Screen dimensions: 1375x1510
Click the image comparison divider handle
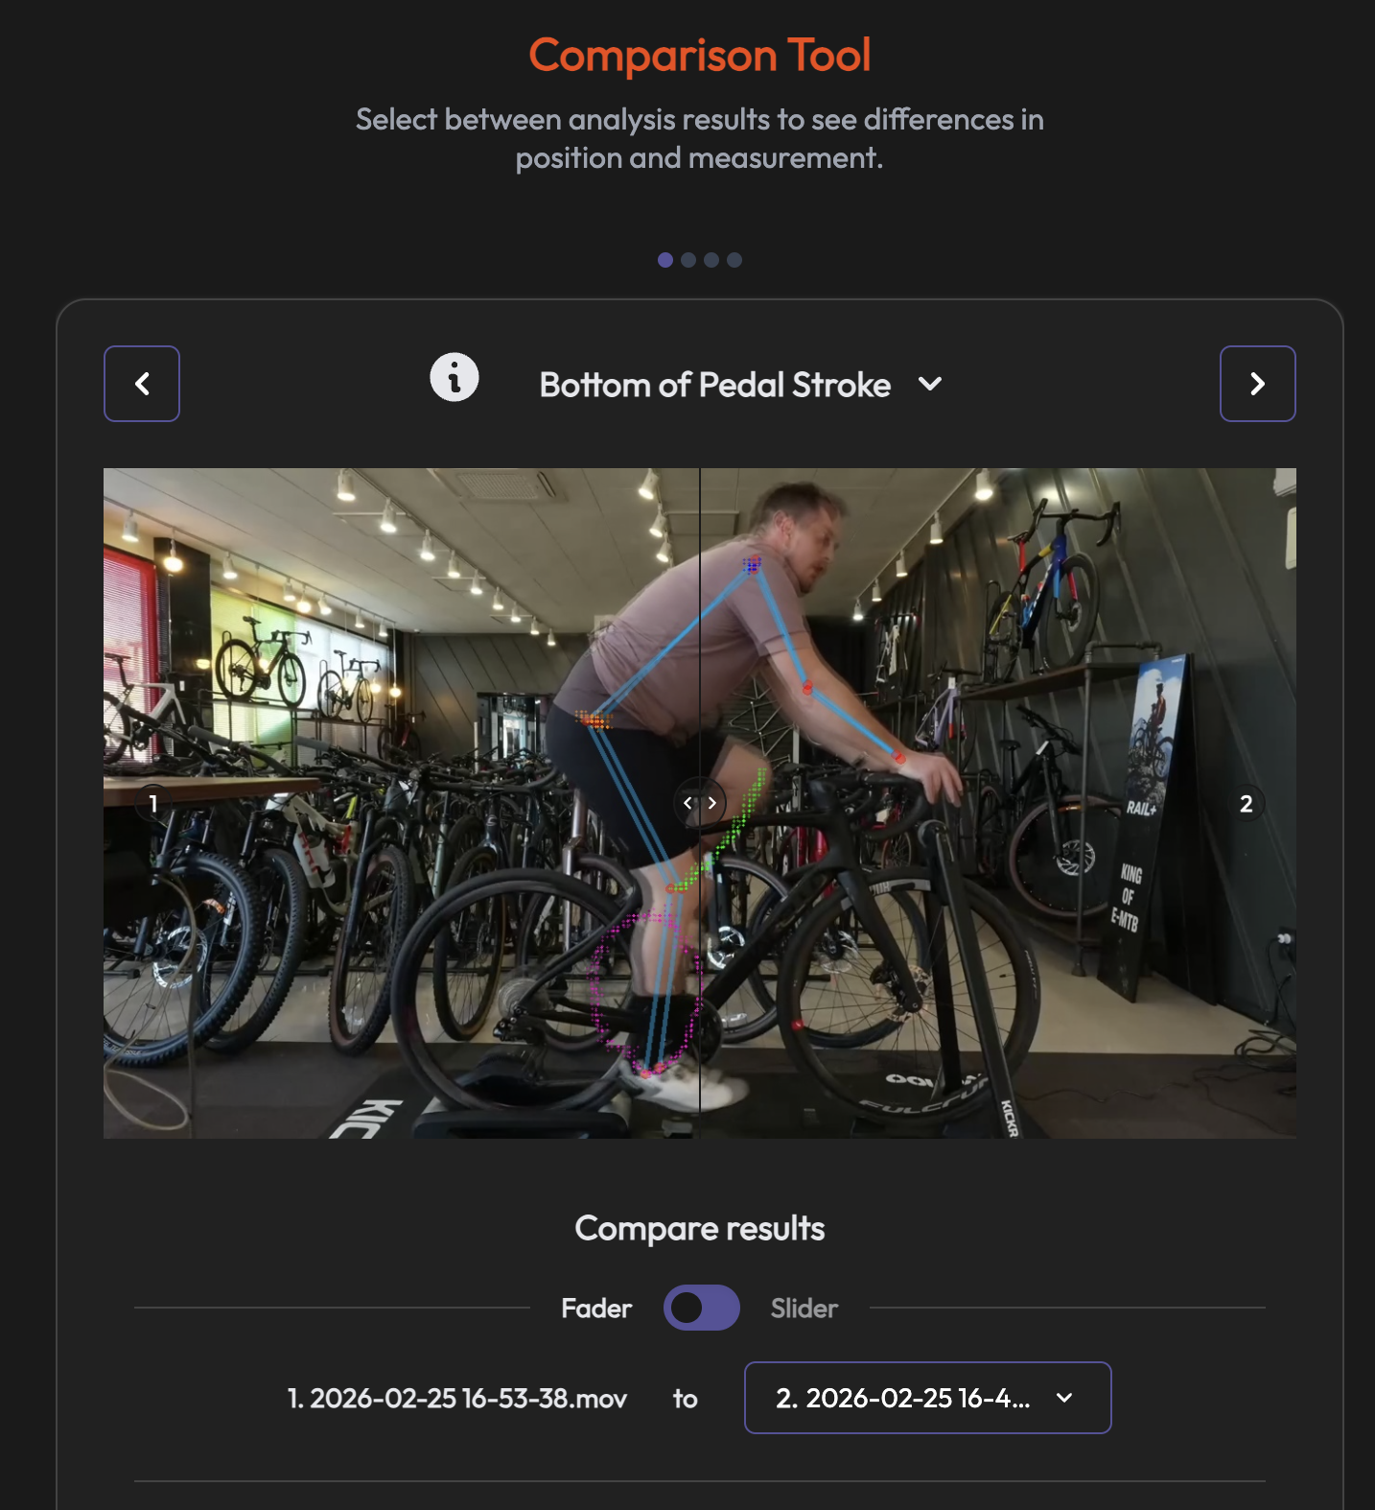700,803
